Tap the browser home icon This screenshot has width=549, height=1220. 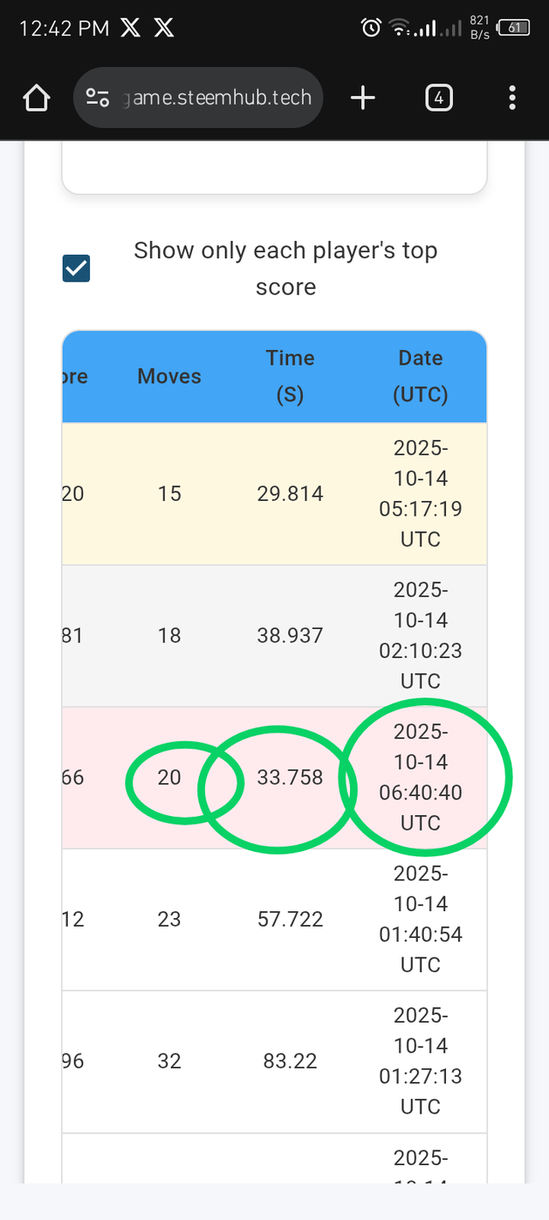[x=37, y=99]
